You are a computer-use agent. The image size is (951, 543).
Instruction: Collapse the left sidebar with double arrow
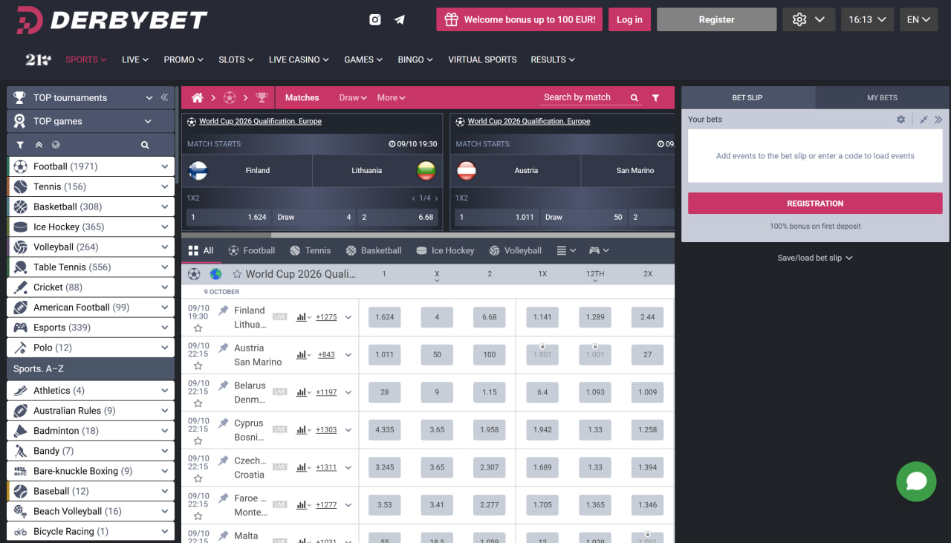pyautogui.click(x=164, y=97)
